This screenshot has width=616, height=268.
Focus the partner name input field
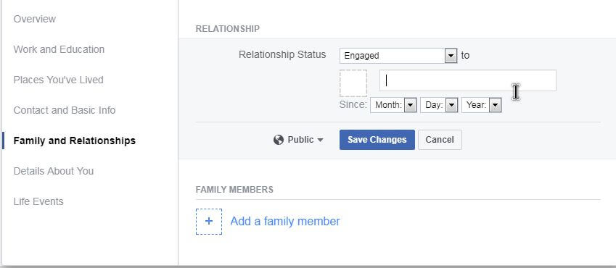point(467,80)
